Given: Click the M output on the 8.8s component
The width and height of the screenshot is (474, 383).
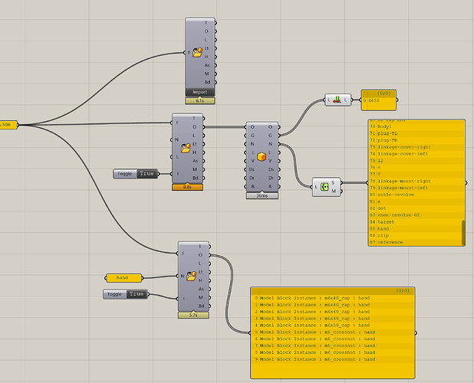Looking at the screenshot, I should coord(195,169).
